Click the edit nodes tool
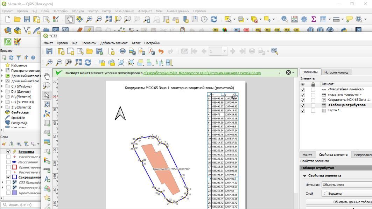 47,114
